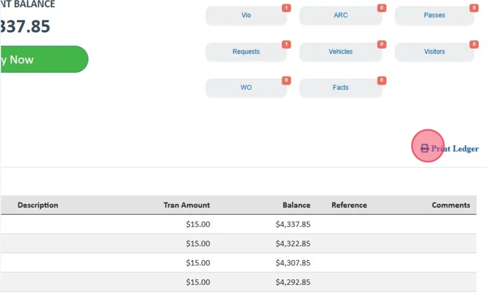Screen dimensions: 498x293
Task: Open the Visitors section
Action: [434, 52]
